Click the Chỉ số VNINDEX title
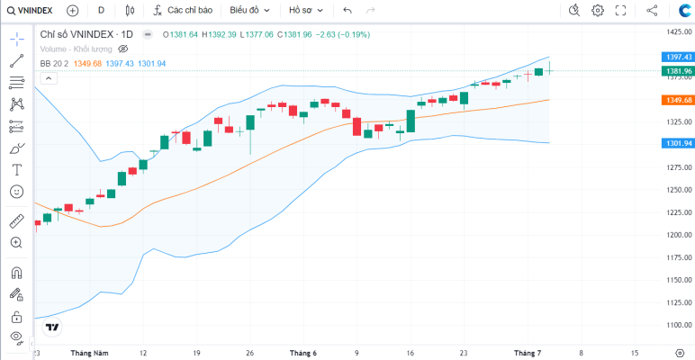This screenshot has height=360, width=695. coord(87,34)
